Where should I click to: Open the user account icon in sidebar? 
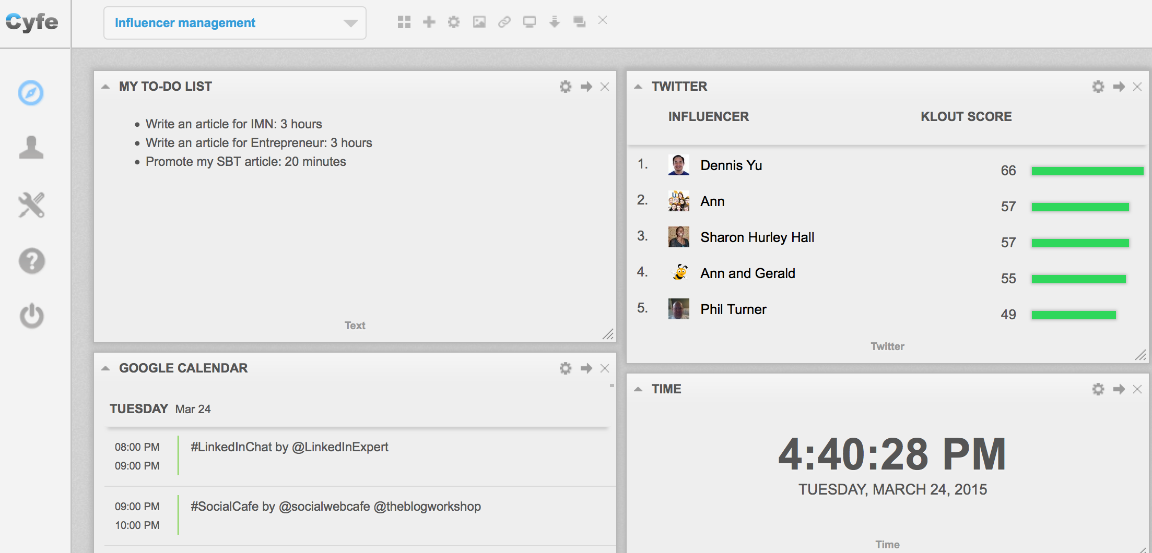pyautogui.click(x=31, y=148)
